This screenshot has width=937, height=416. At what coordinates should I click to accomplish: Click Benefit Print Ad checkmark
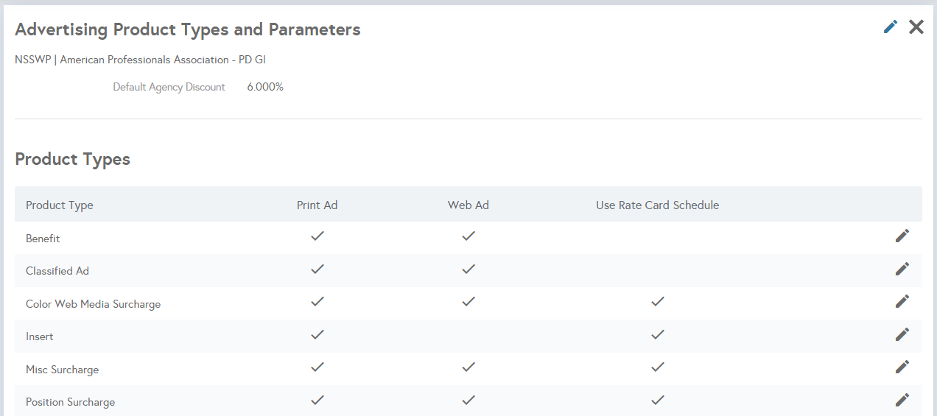[317, 236]
